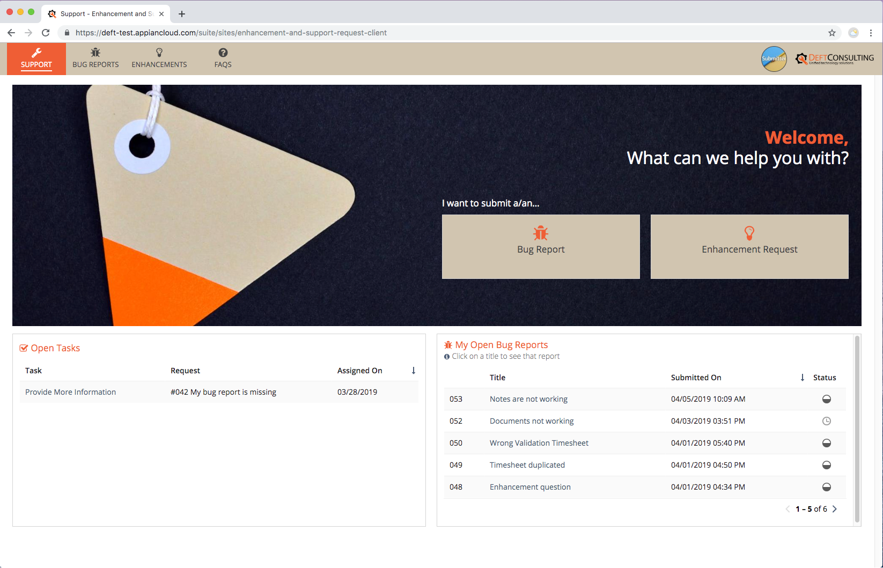The height and width of the screenshot is (568, 883).
Task: Bookmark this page with star icon
Action: point(832,33)
